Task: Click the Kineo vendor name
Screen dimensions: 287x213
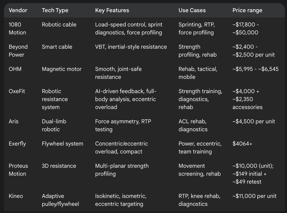Action: tap(16, 196)
